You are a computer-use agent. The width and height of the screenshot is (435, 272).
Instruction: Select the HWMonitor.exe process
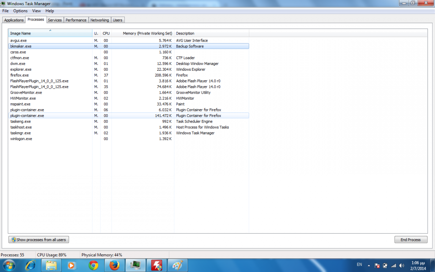(x=129, y=98)
